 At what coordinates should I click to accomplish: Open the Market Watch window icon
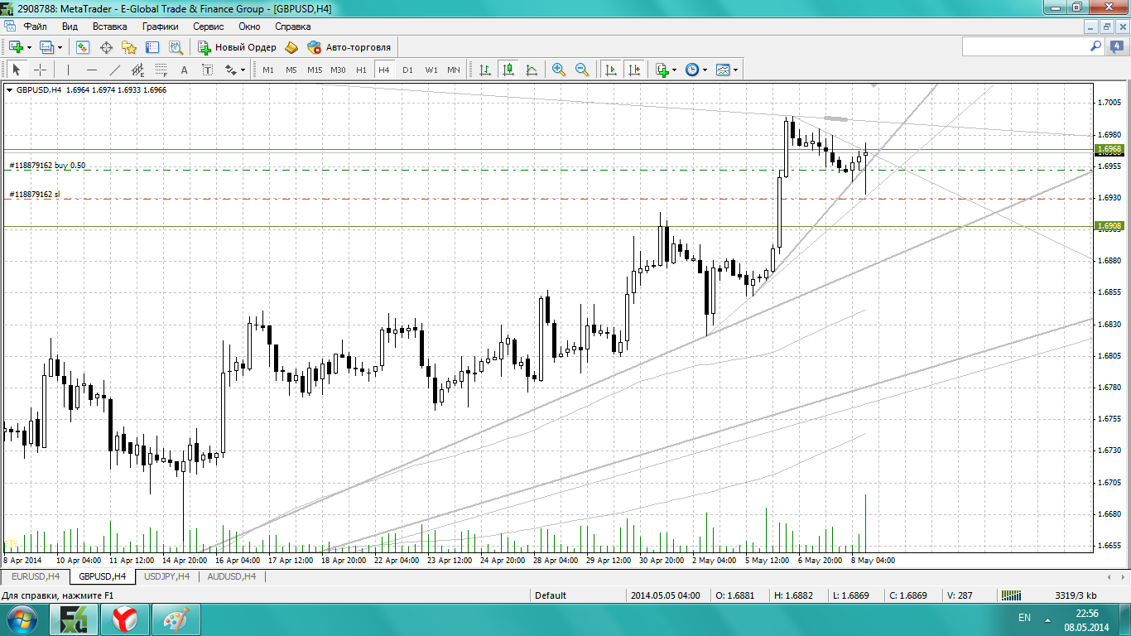coord(83,47)
